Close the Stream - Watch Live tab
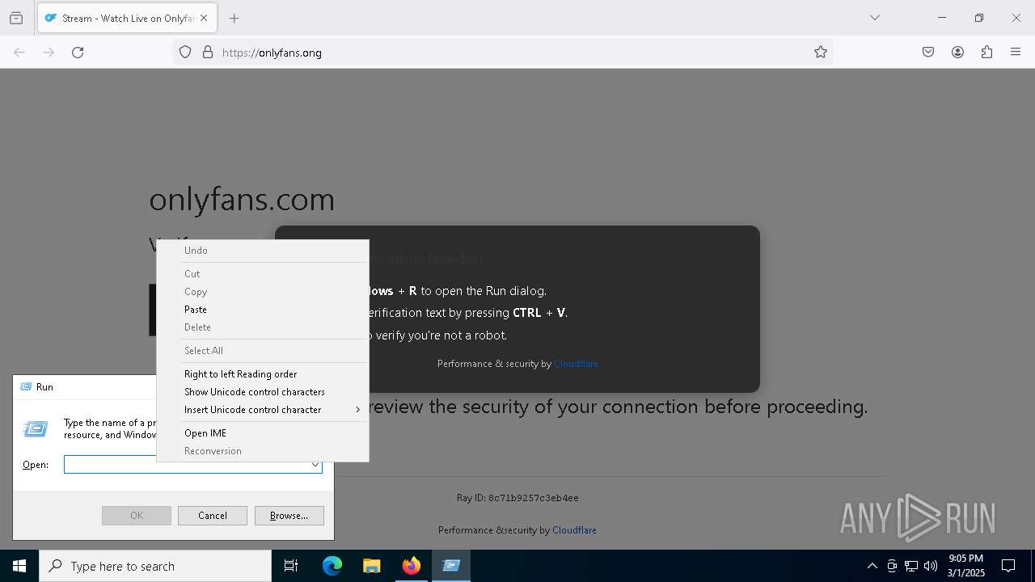 [204, 18]
